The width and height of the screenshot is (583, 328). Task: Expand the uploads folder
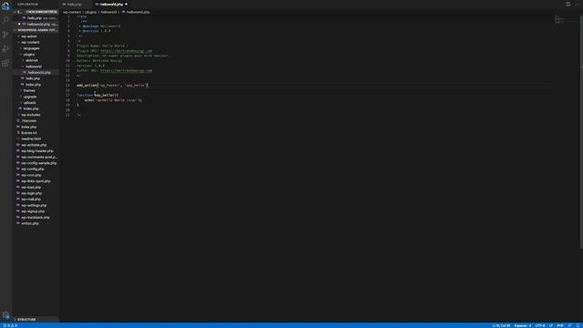tap(30, 103)
